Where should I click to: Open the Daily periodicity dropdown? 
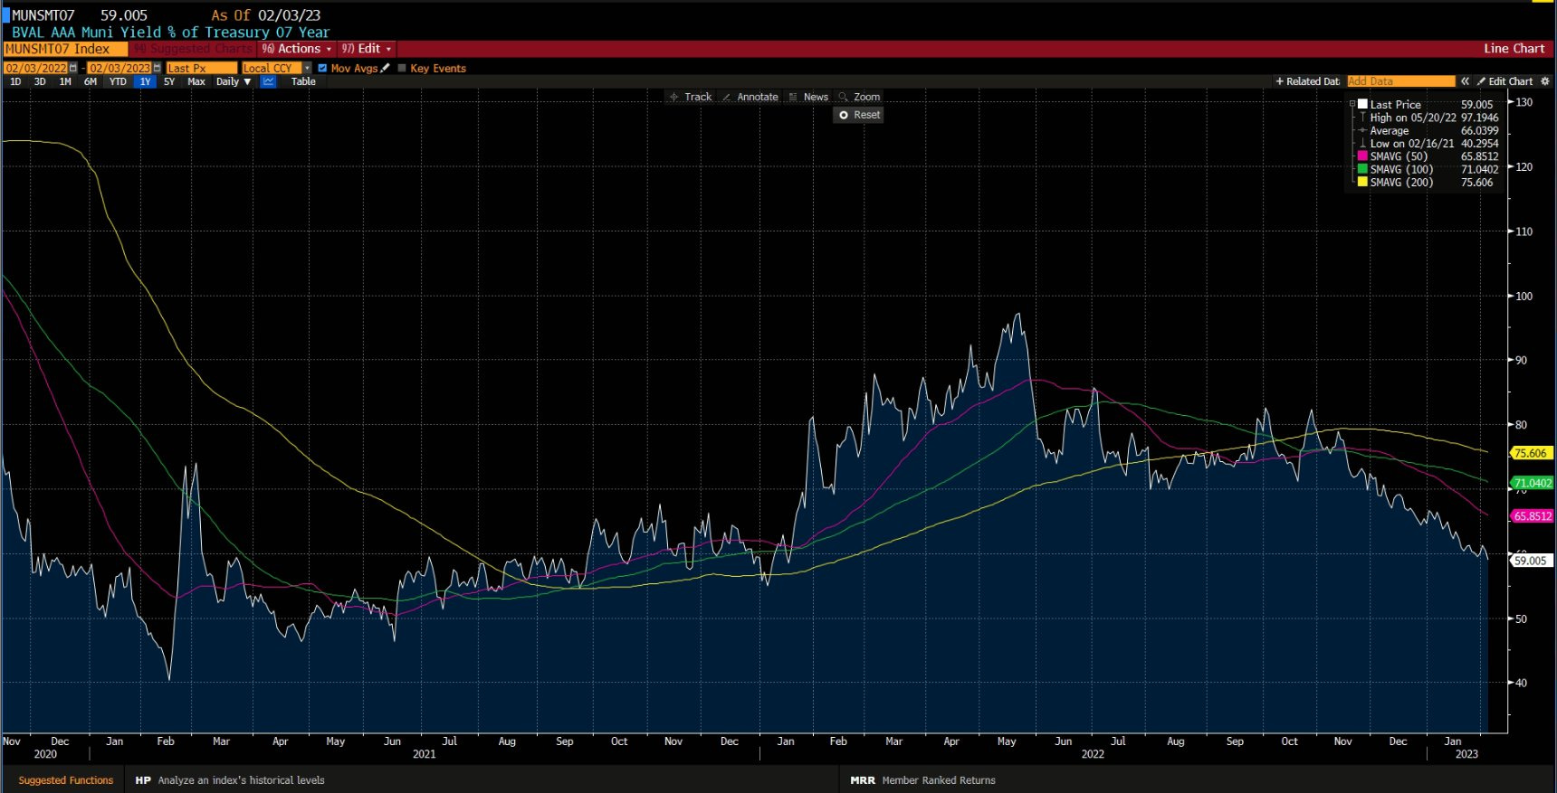point(234,81)
